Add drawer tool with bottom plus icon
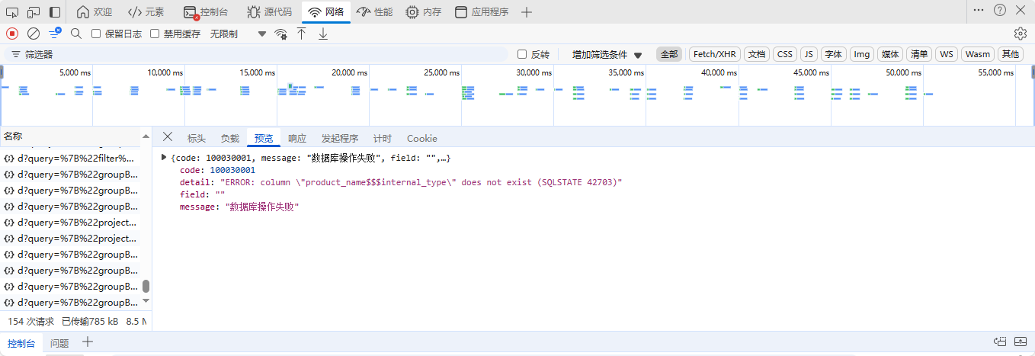Screen dimensions: 1035x356 tap(88, 342)
